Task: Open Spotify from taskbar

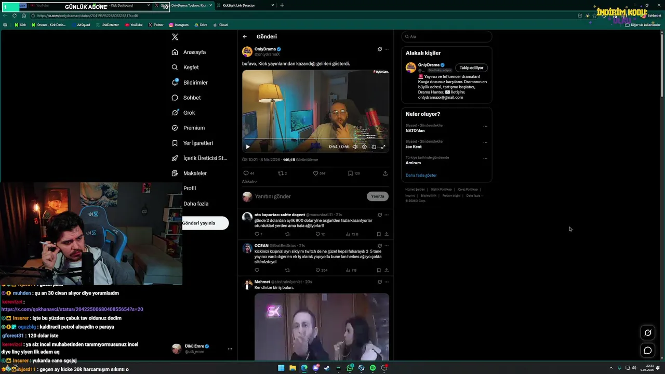Action: (x=373, y=368)
